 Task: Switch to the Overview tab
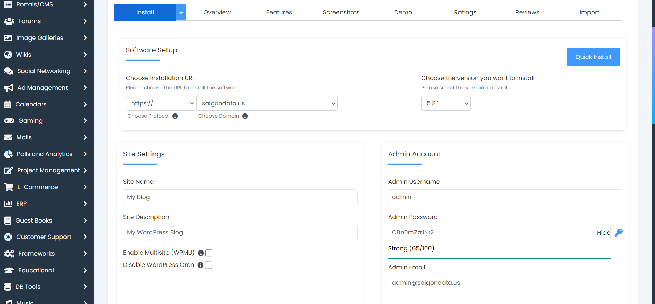217,12
